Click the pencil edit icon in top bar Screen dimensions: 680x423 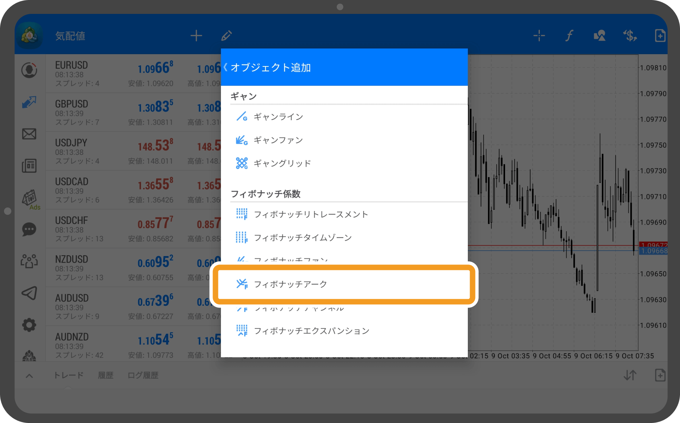[x=226, y=35]
